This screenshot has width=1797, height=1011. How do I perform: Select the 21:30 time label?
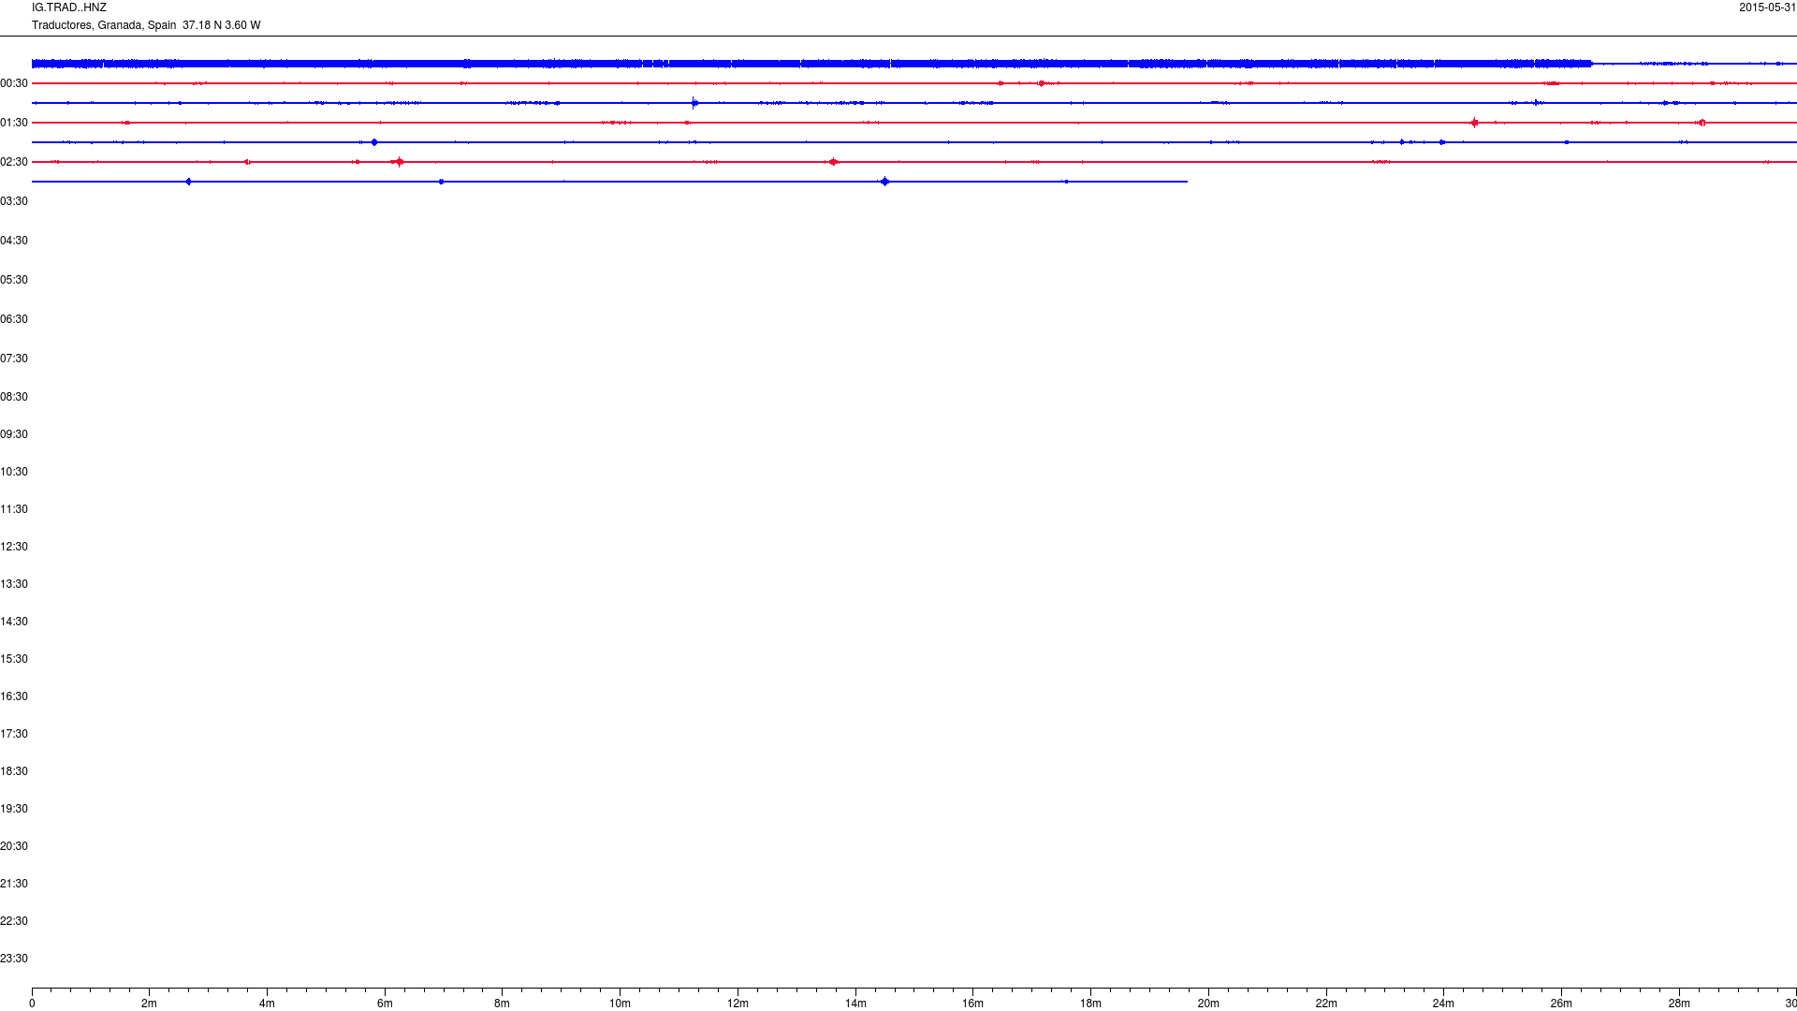tap(14, 884)
